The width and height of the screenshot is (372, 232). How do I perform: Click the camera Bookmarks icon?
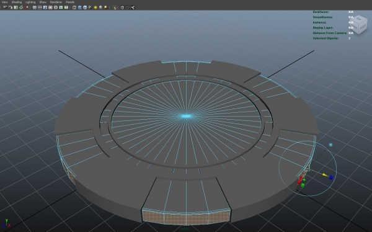pyautogui.click(x=15, y=7)
